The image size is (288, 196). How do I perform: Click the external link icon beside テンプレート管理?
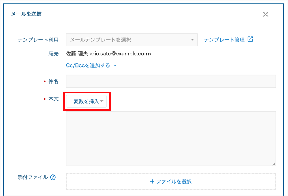click(250, 39)
